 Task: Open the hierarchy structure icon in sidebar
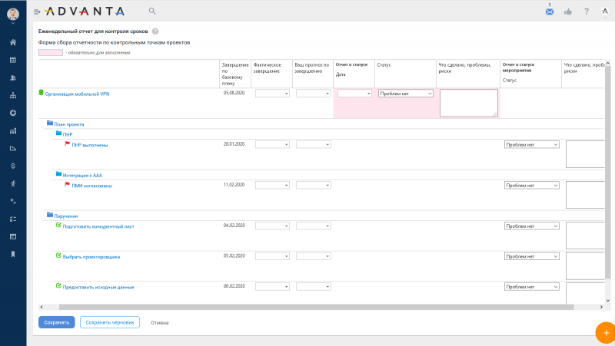pos(13,95)
